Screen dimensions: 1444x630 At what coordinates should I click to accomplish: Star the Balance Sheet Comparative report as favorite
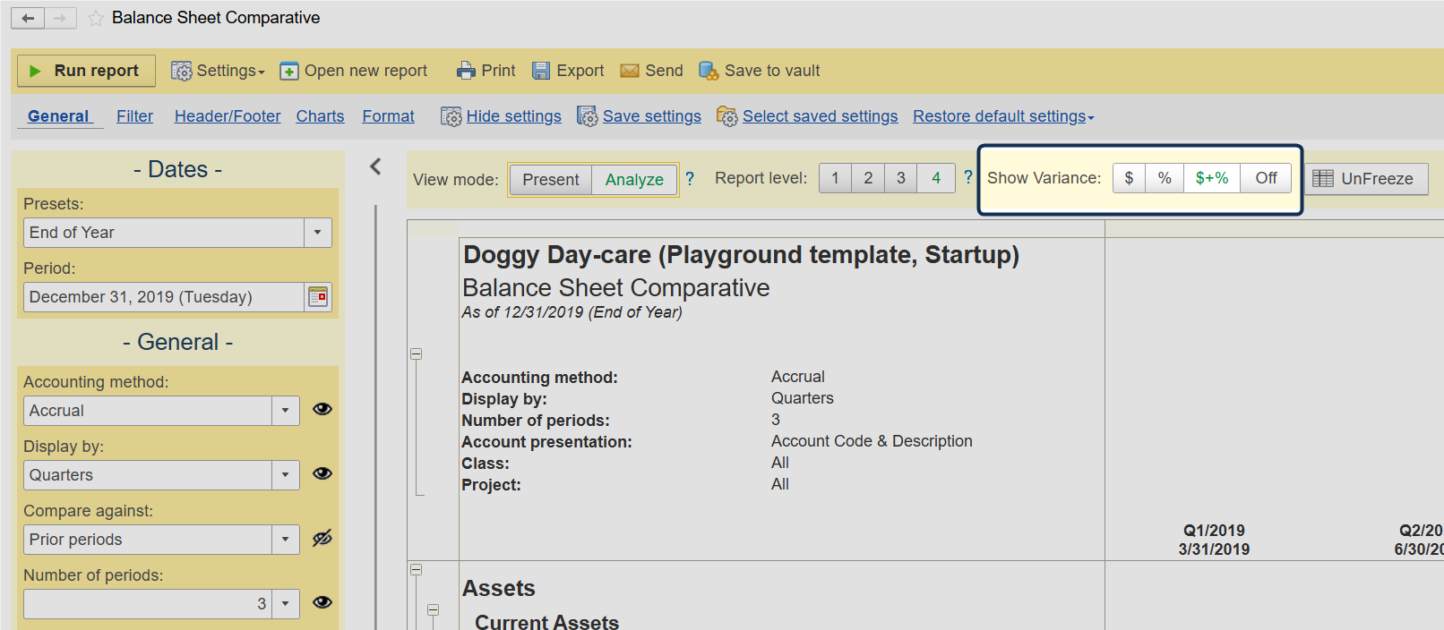coord(96,18)
